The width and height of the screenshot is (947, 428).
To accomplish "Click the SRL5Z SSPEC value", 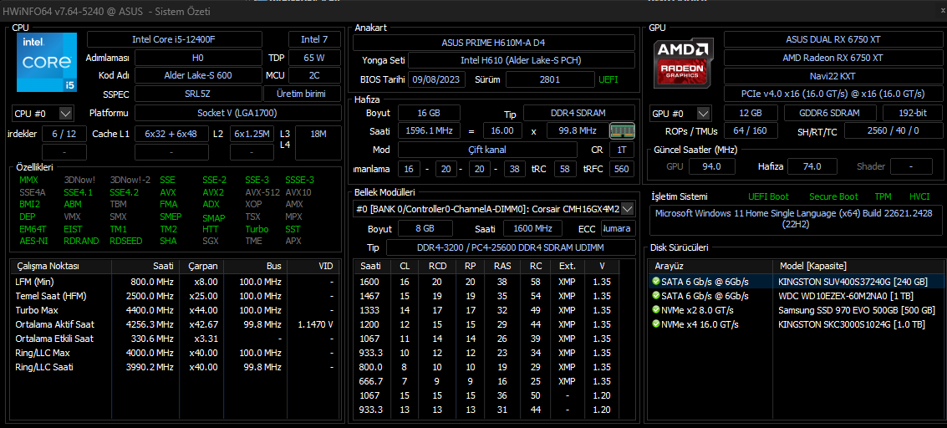I will click(x=197, y=94).
